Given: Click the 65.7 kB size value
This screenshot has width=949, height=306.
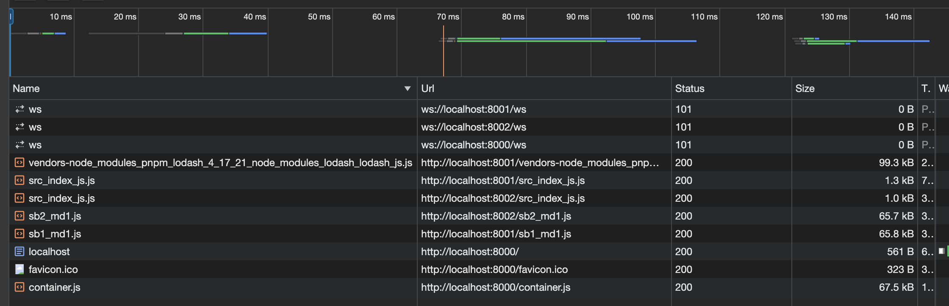Looking at the screenshot, I should (x=896, y=216).
